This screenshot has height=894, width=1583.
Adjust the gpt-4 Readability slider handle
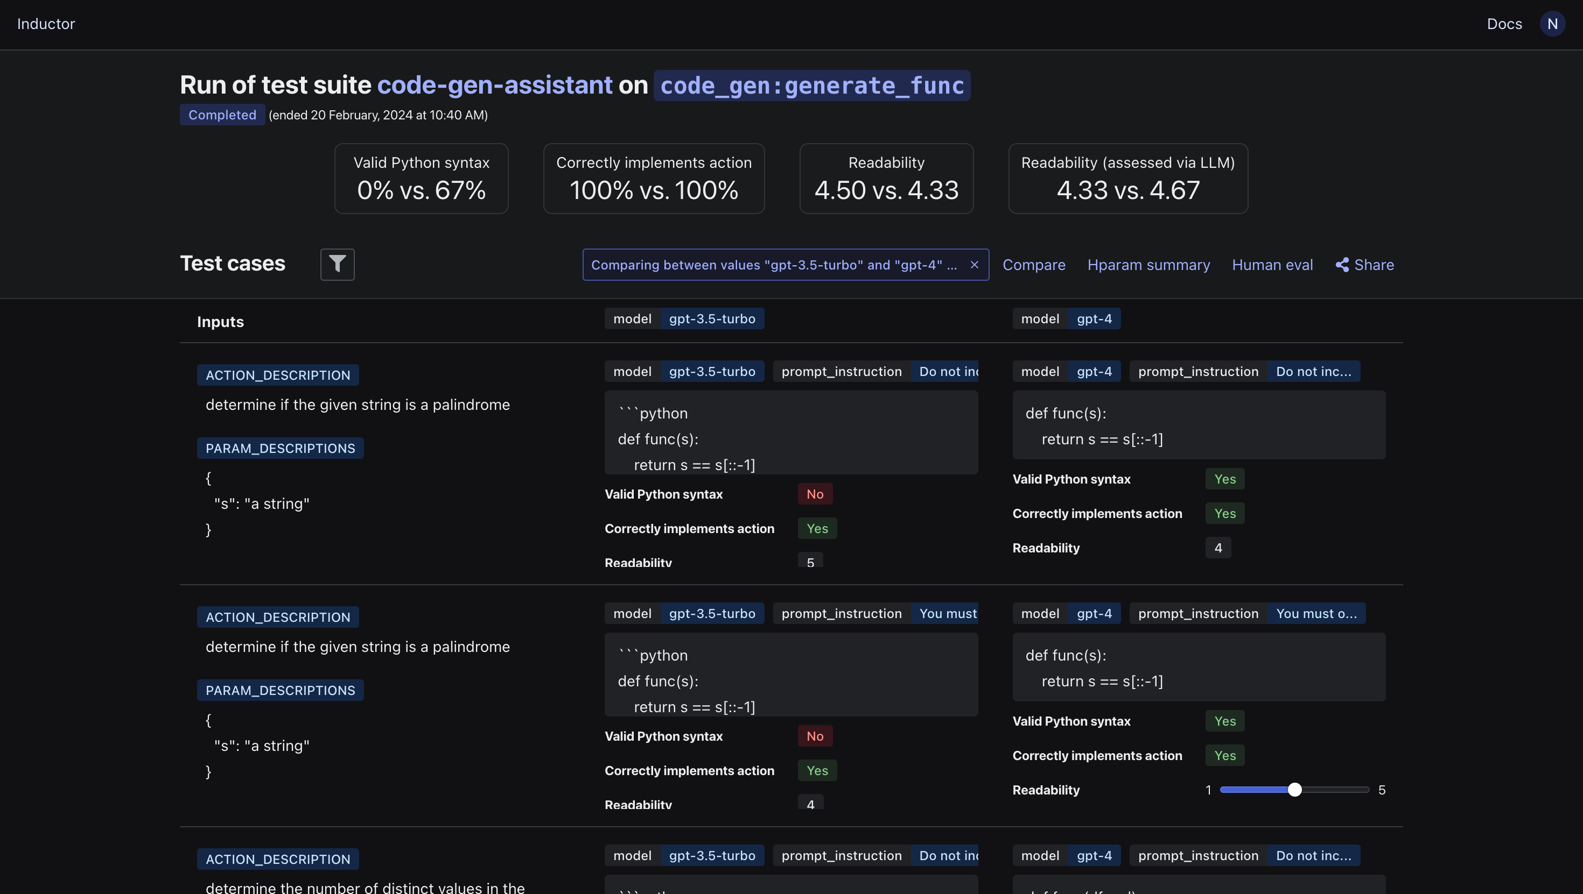point(1294,790)
